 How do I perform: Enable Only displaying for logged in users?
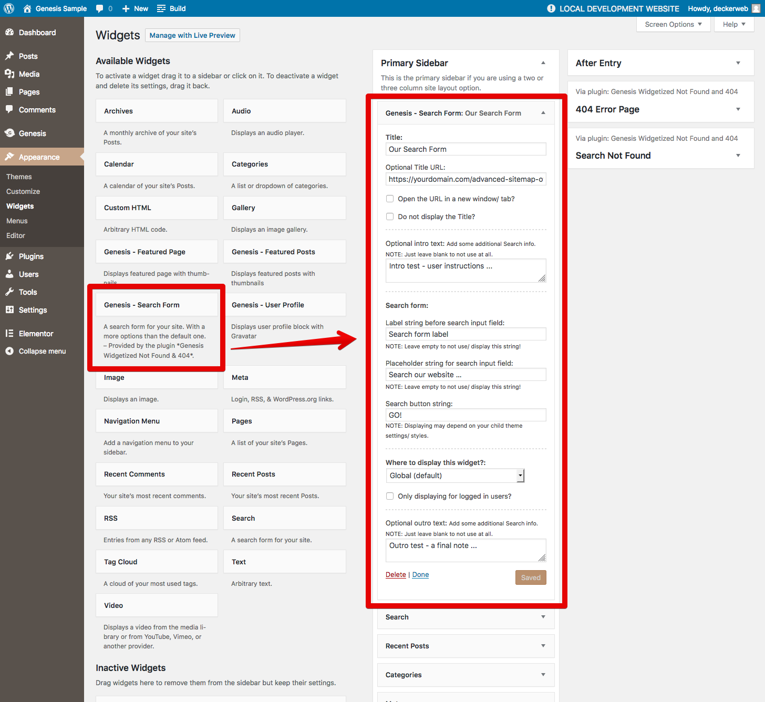tap(390, 496)
